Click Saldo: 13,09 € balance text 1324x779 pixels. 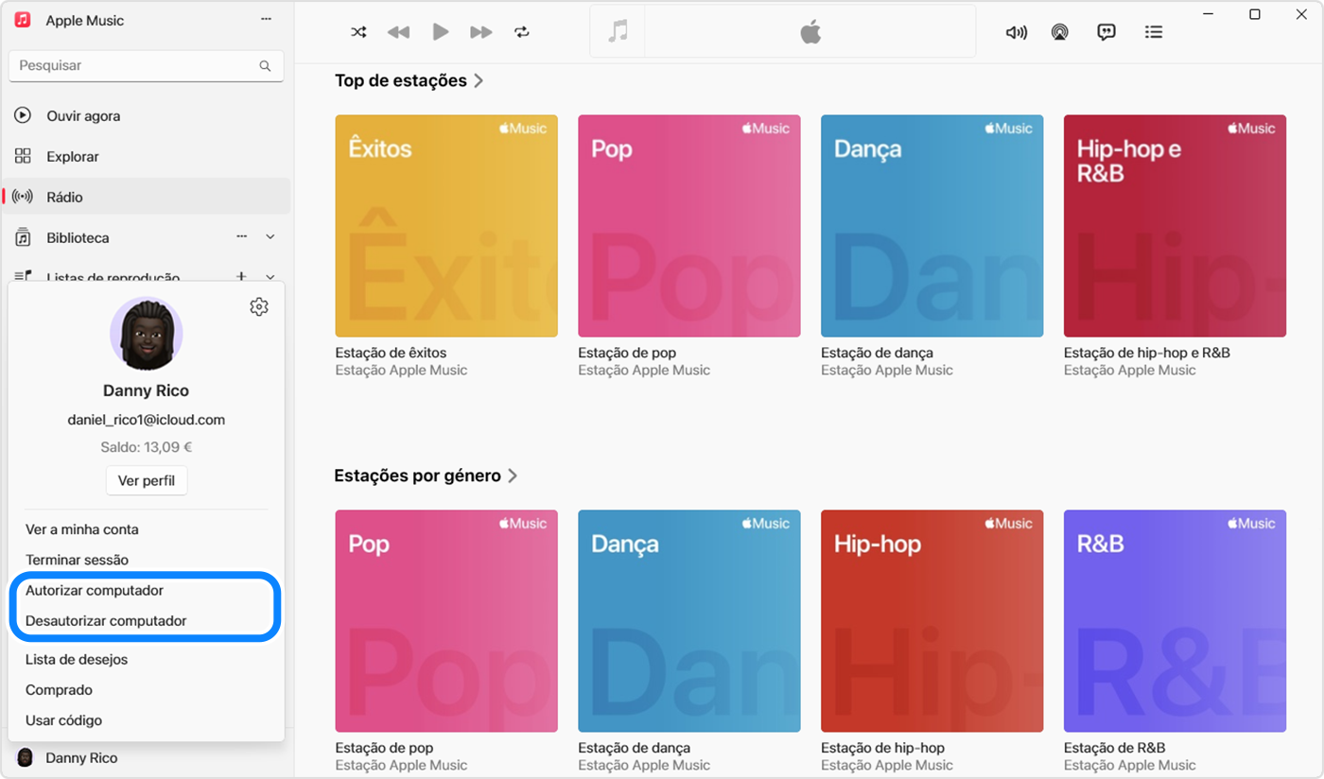(147, 447)
